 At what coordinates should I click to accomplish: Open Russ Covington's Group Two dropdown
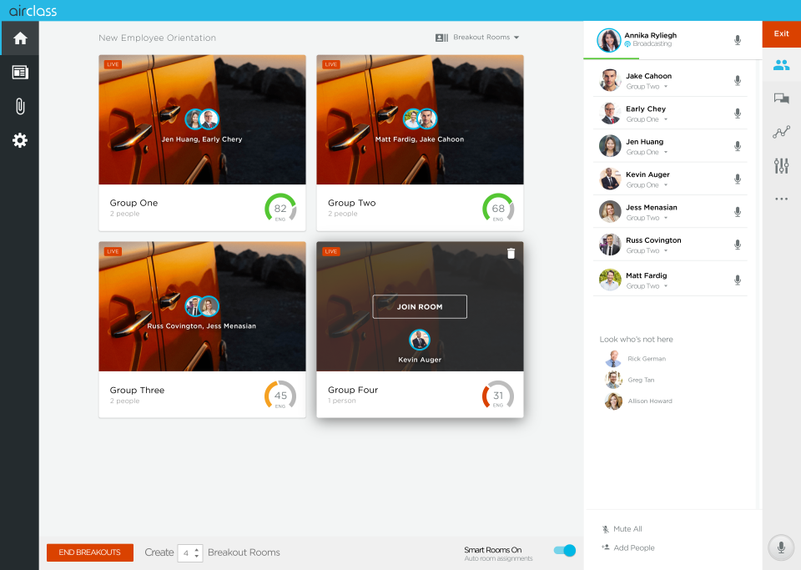click(666, 251)
